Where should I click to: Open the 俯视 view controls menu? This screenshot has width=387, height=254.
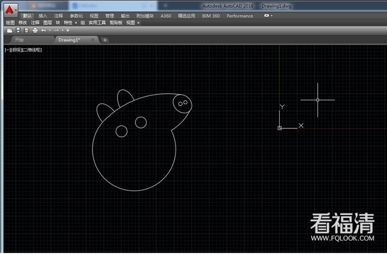pyautogui.click(x=16, y=50)
